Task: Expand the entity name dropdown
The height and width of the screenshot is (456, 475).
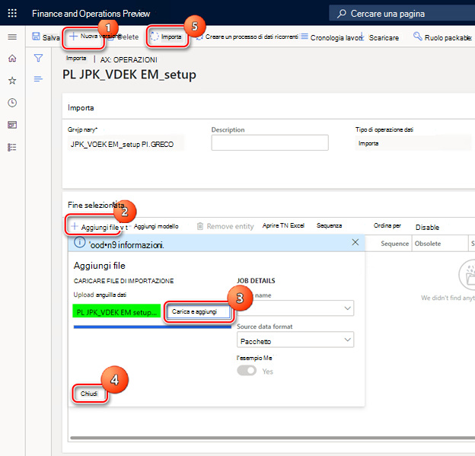Action: pyautogui.click(x=295, y=308)
